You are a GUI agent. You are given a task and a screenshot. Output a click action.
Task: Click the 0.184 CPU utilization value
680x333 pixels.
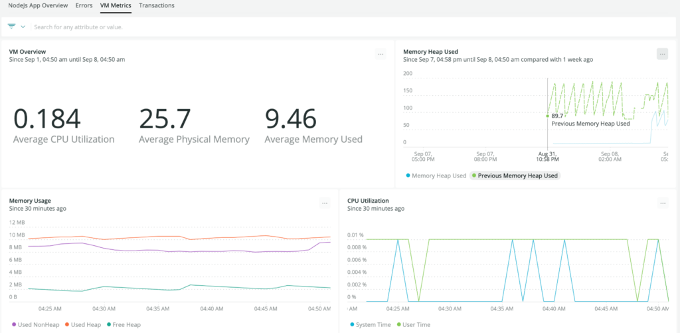point(47,118)
